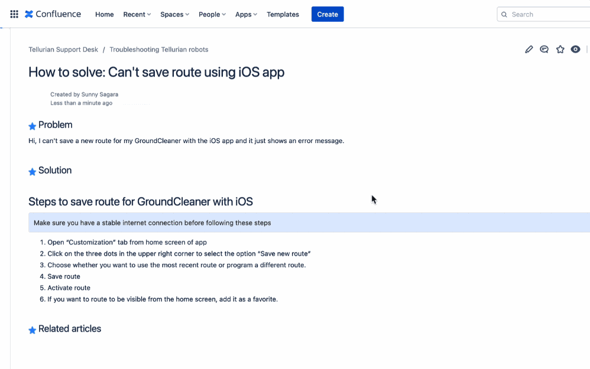The width and height of the screenshot is (590, 369).
Task: Click the blue Create button
Action: 328,14
